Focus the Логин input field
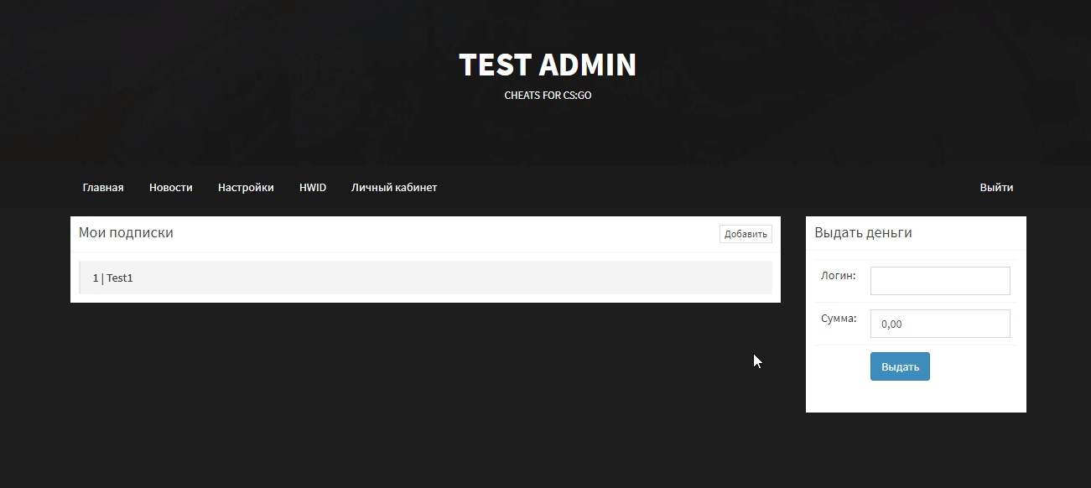 tap(939, 281)
